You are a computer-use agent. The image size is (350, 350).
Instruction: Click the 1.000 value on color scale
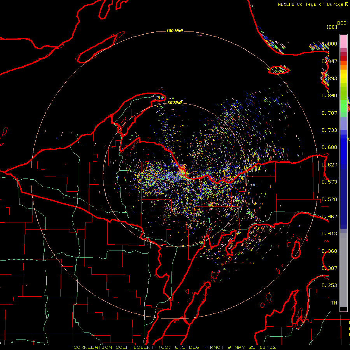pos(329,44)
